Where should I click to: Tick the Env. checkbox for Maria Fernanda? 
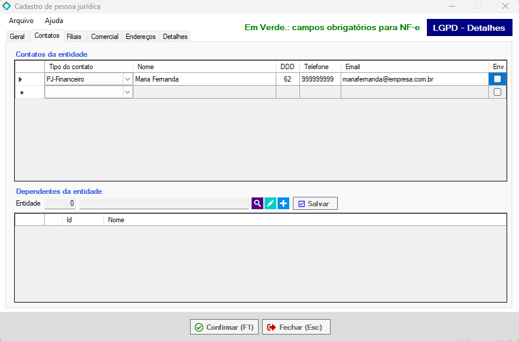pyautogui.click(x=497, y=79)
